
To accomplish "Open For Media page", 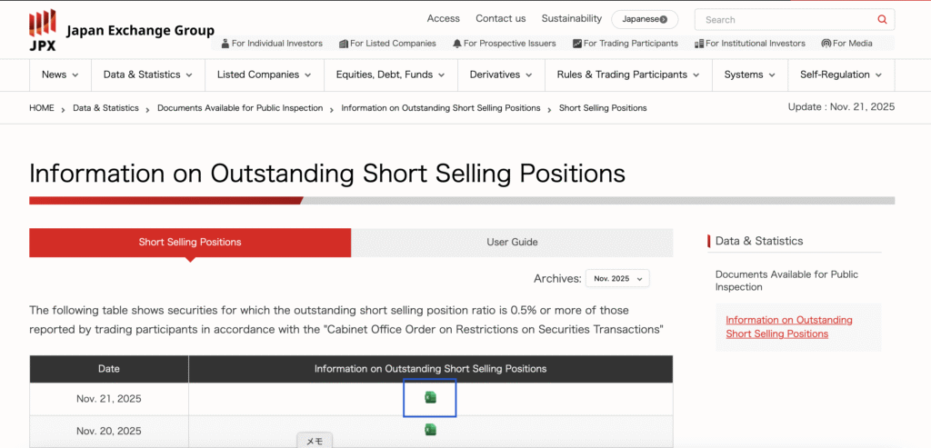I will coord(846,44).
